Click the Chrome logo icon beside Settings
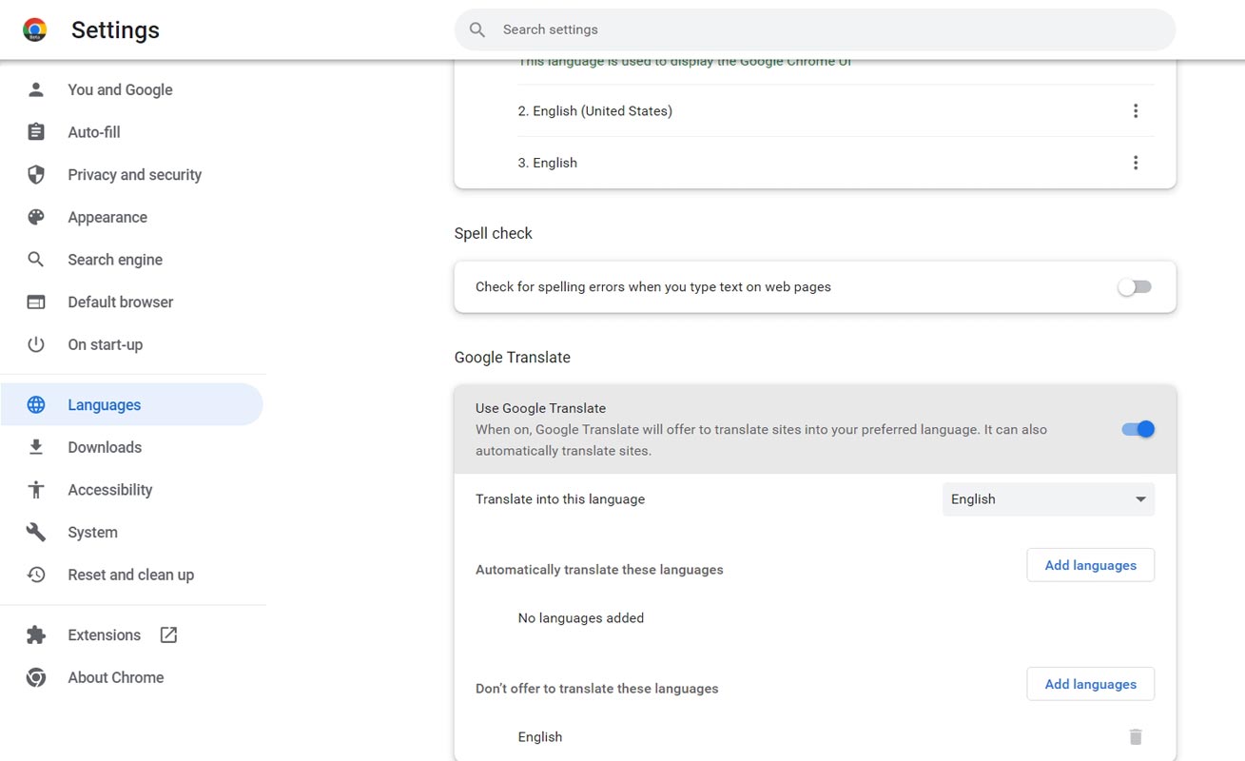 (35, 29)
